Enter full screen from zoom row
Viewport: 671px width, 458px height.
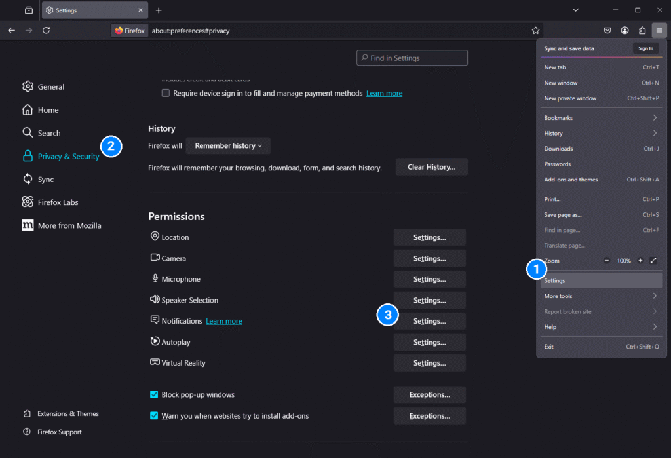653,261
